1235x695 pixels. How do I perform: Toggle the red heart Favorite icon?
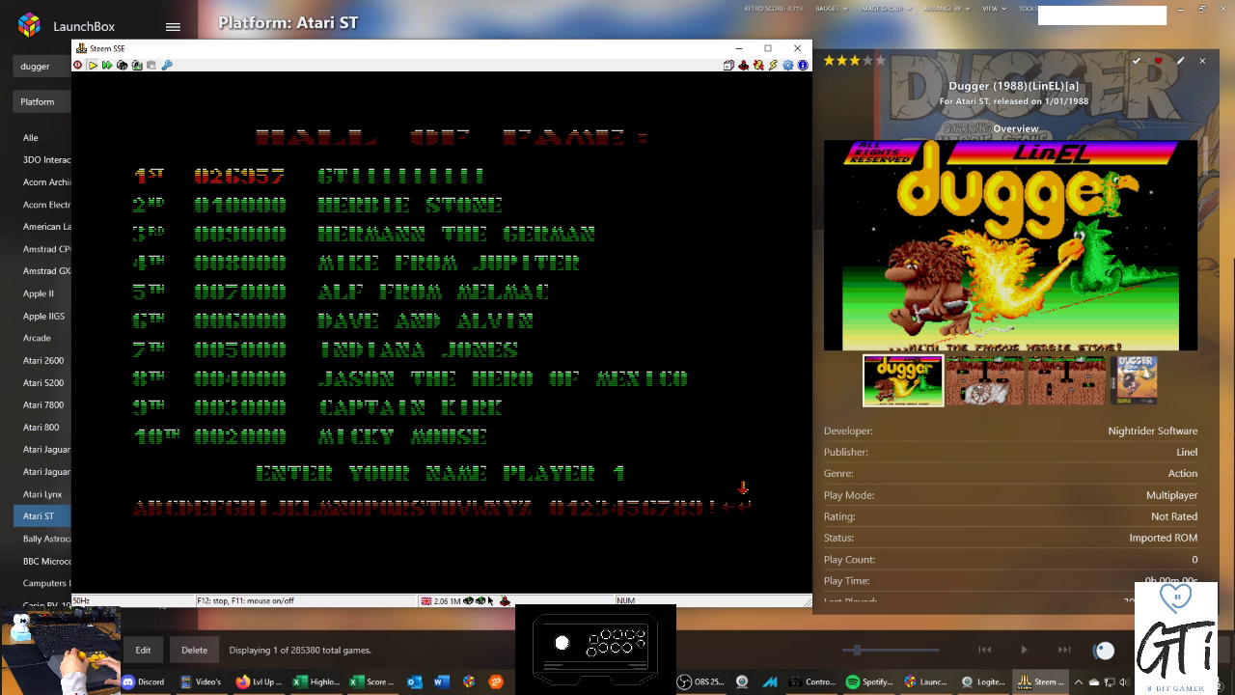tap(1158, 61)
